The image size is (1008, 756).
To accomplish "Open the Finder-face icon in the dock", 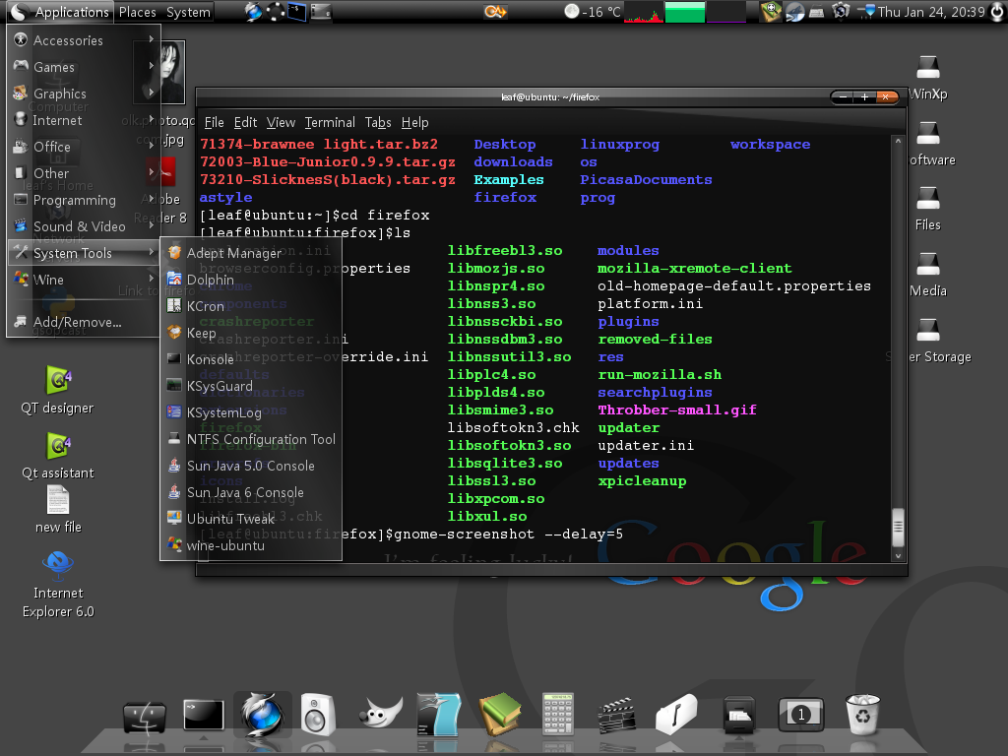I will pos(145,717).
